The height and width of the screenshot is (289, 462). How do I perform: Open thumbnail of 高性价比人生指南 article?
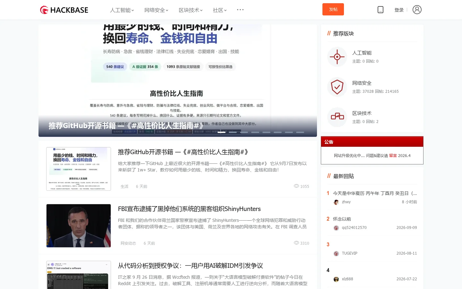[x=79, y=169]
